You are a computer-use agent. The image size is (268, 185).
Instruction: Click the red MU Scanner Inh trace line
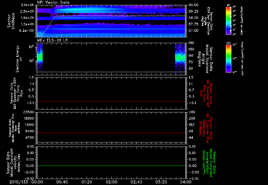(111, 101)
